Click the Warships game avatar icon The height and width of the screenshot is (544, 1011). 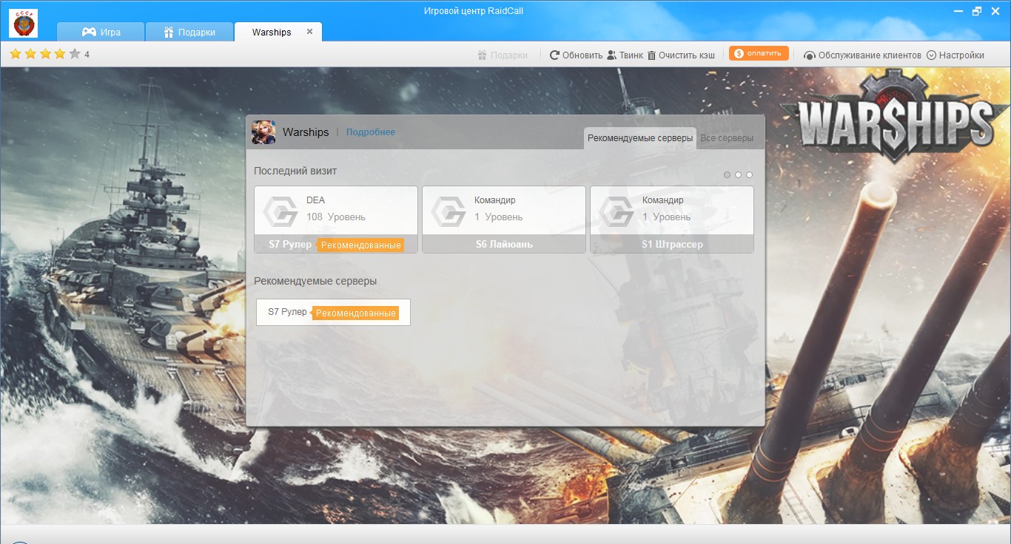(x=263, y=132)
